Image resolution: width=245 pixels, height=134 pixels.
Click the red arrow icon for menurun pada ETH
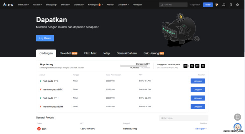pos(41,107)
